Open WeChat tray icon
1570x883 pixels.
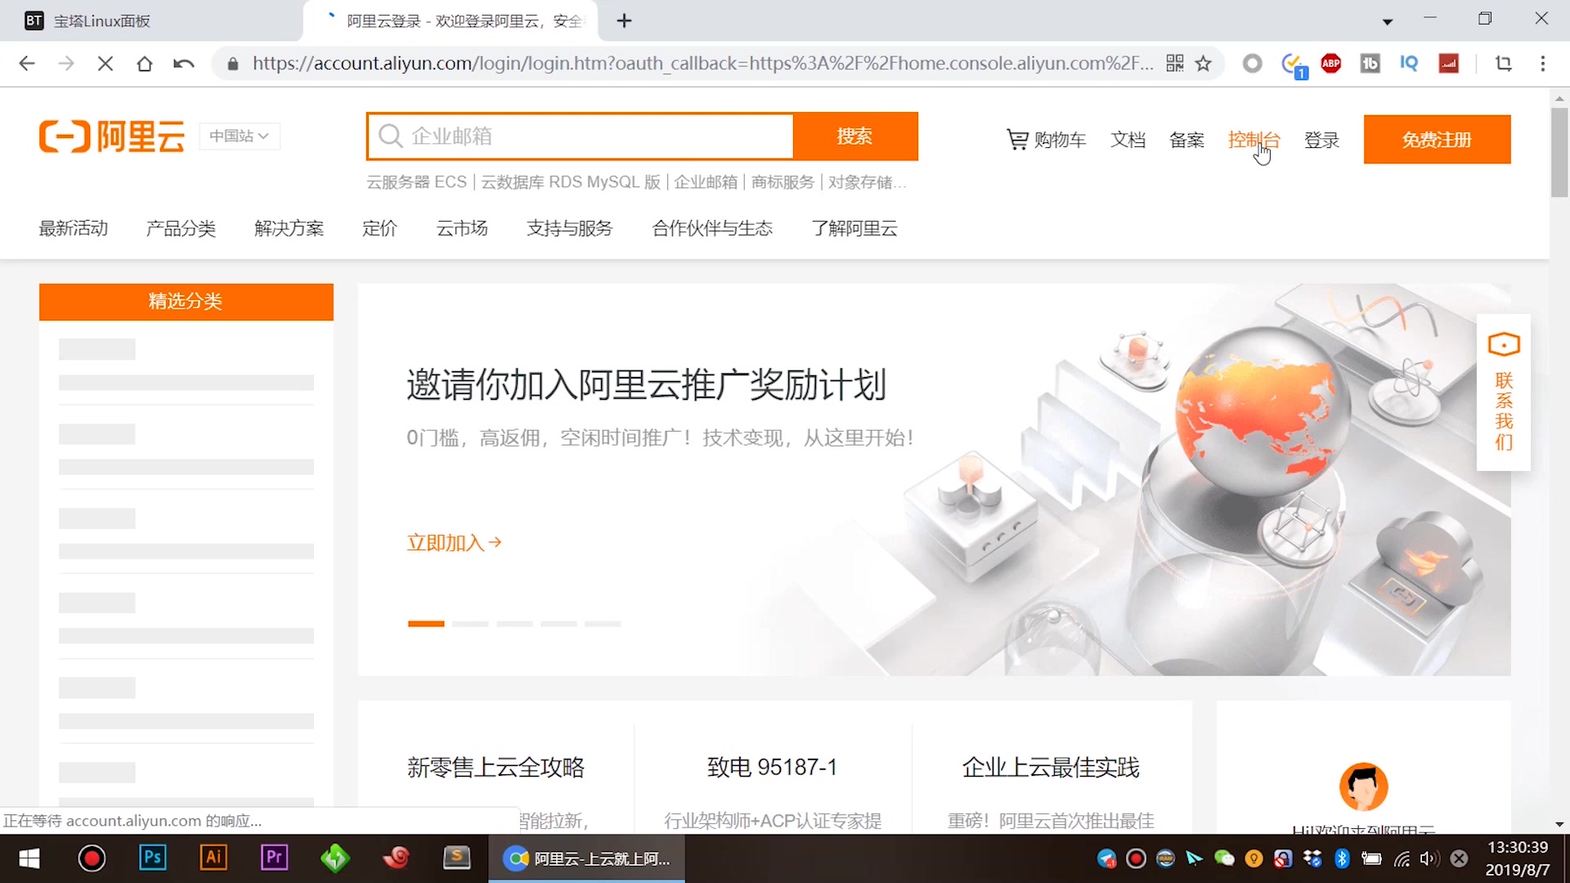1224,858
